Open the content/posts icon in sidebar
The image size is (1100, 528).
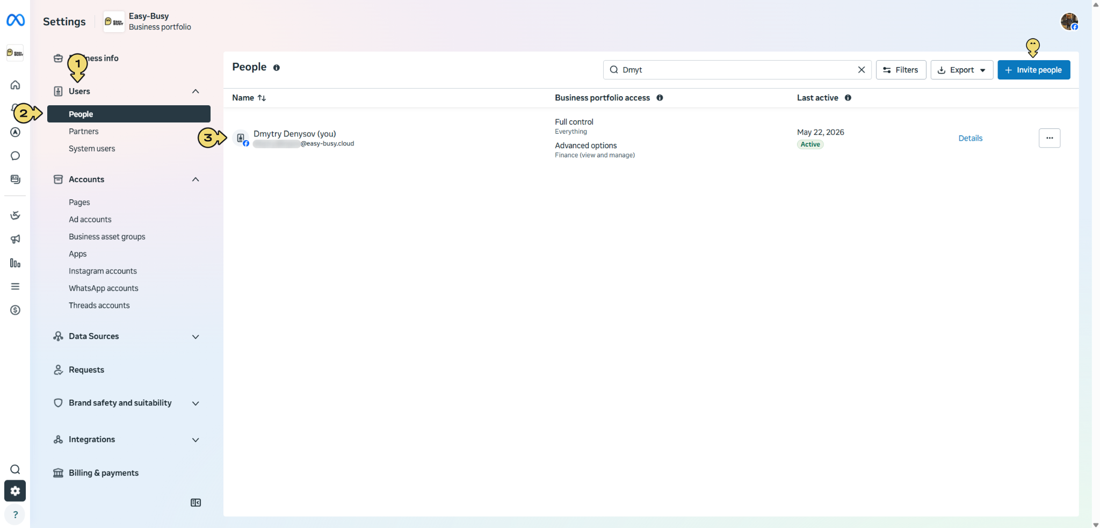tap(15, 179)
